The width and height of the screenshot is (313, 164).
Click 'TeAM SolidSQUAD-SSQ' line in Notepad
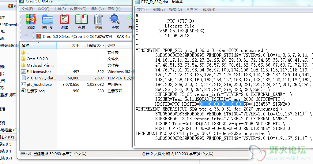point(181,31)
